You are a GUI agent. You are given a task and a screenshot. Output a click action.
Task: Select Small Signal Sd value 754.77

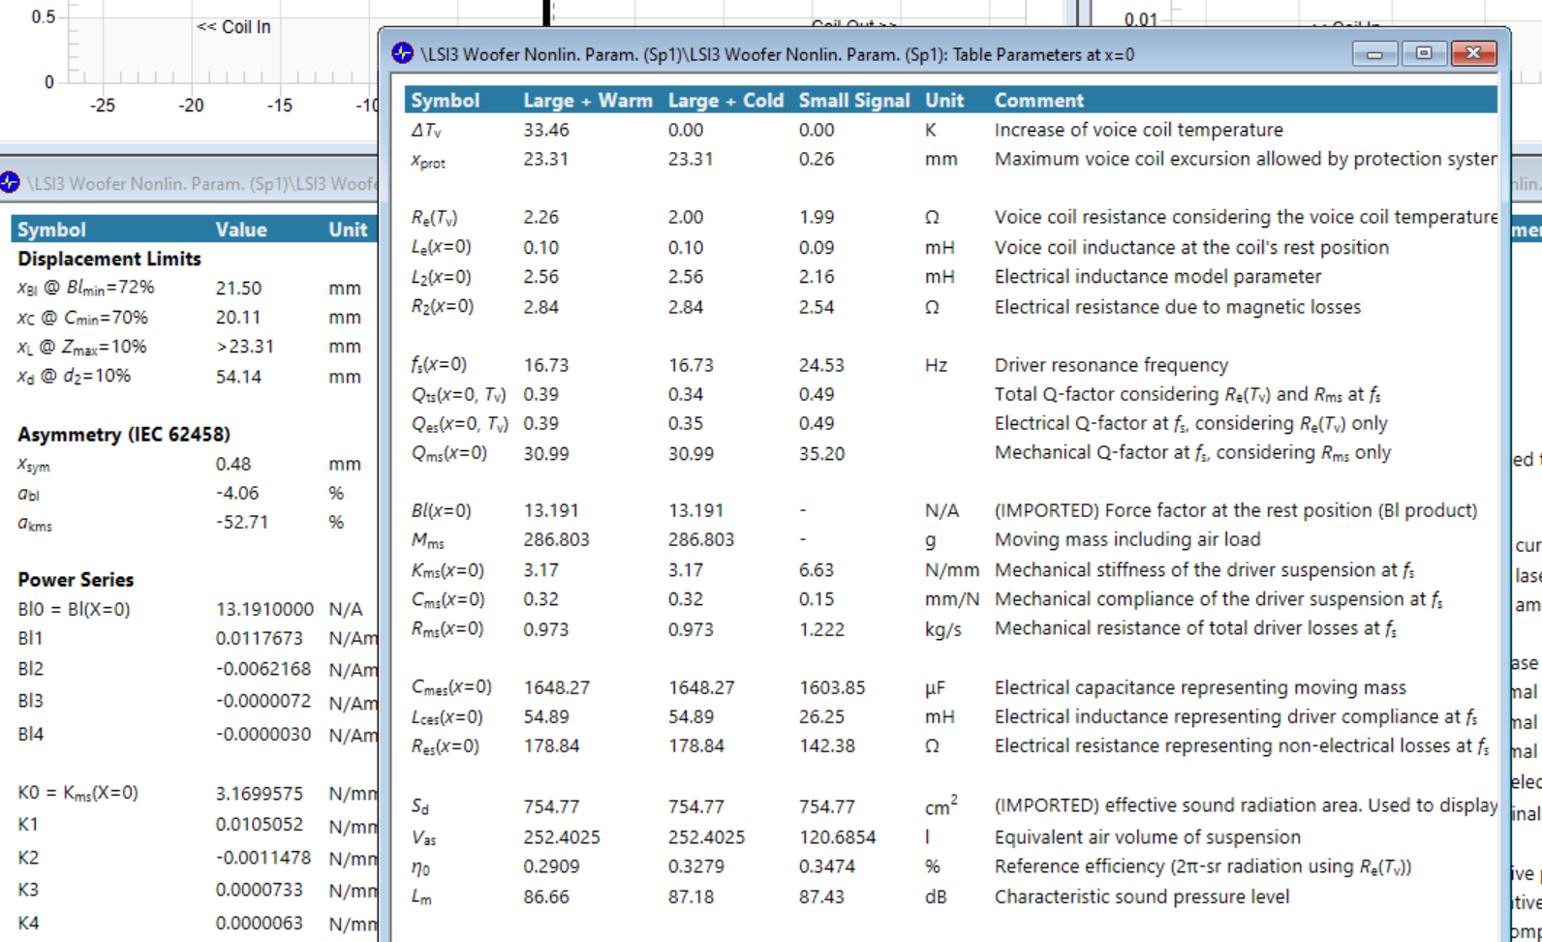[x=826, y=806]
